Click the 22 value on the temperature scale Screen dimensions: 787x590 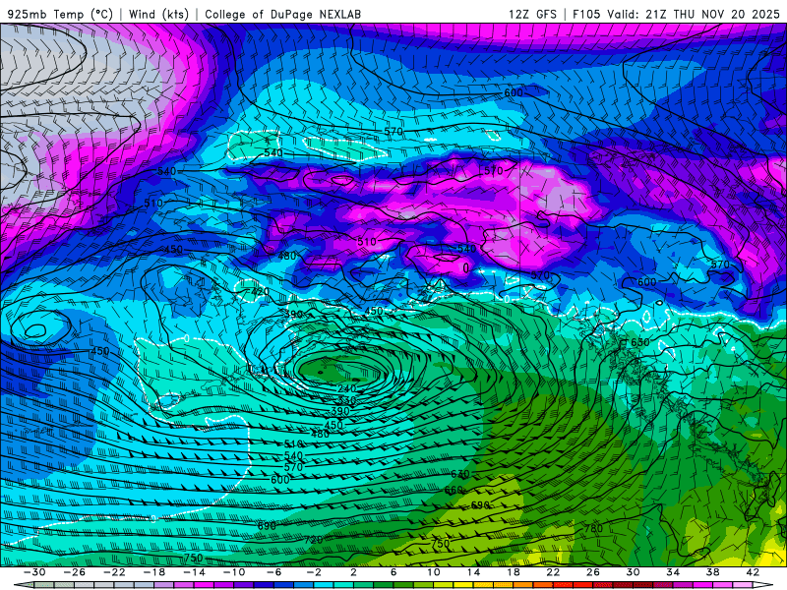coord(553,572)
